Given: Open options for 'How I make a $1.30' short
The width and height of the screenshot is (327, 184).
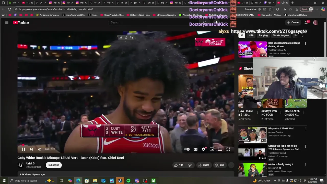Looking at the screenshot, I should (x=258, y=112).
